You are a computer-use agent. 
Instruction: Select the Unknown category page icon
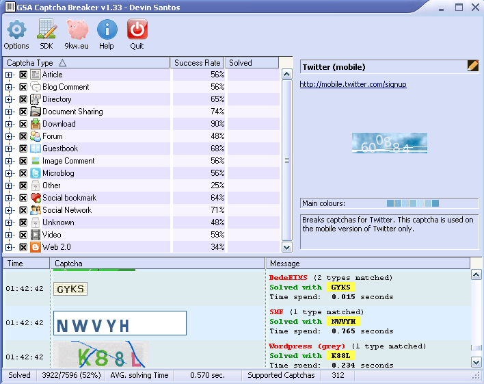point(36,222)
